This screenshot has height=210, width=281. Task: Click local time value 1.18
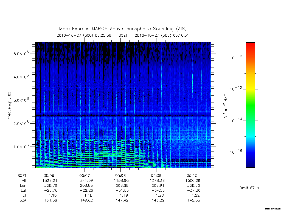(x=88, y=195)
